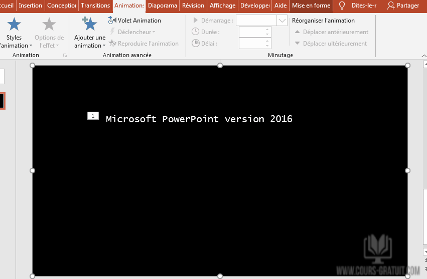
Task: Click inside the Démarrage combo box field
Action: (256, 21)
